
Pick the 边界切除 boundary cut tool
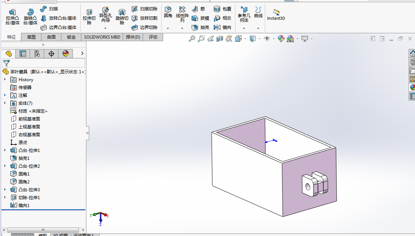point(145,27)
